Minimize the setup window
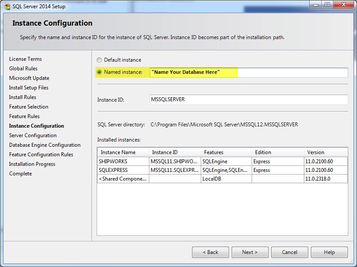The image size is (357, 267). (x=316, y=4)
